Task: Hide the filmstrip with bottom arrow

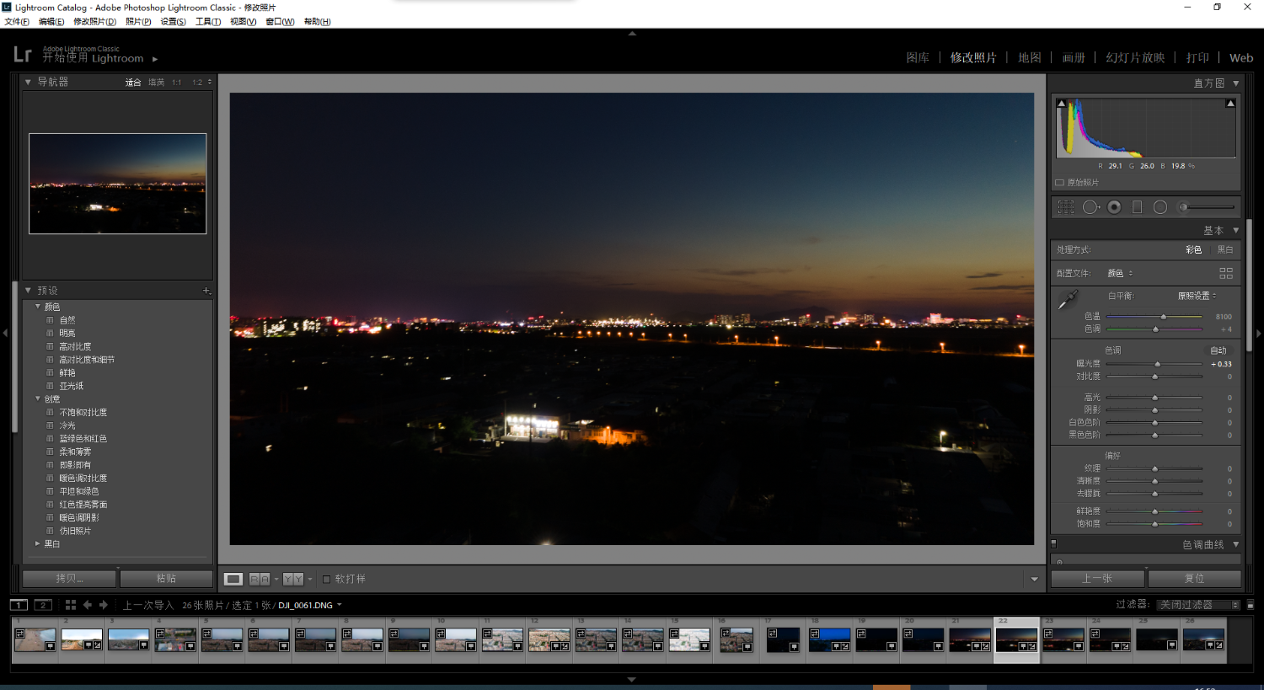Action: coord(632,679)
